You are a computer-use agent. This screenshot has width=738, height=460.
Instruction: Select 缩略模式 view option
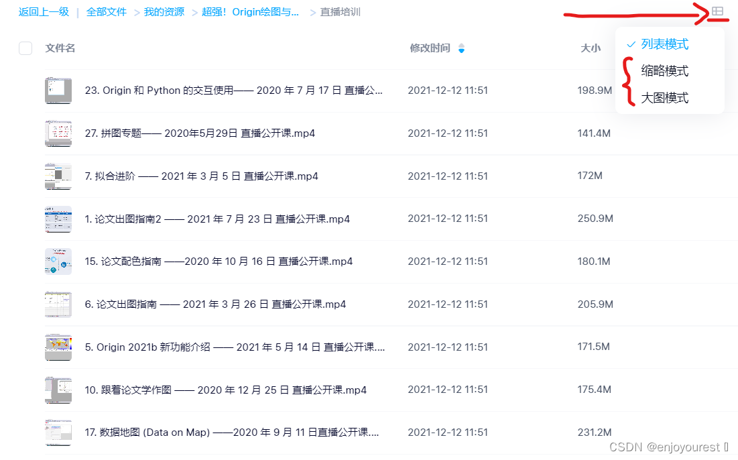(664, 70)
